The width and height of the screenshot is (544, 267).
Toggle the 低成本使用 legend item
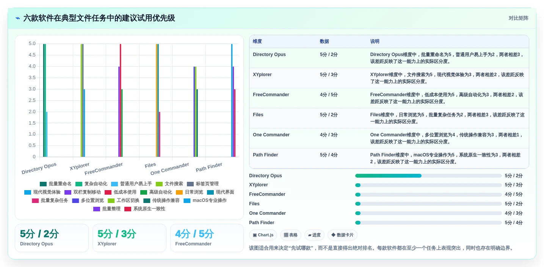tap(120, 192)
